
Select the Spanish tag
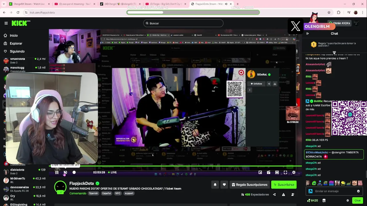(x=93, y=193)
